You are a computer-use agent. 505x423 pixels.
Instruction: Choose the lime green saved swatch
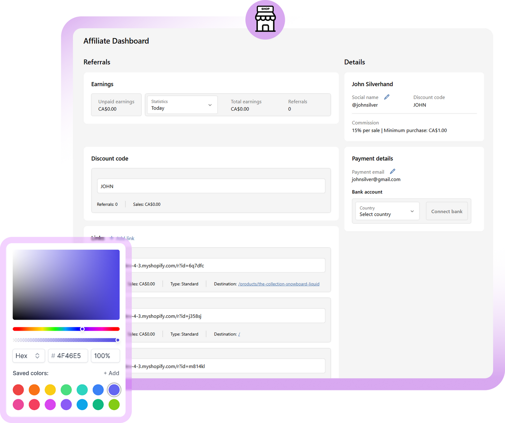click(x=114, y=404)
